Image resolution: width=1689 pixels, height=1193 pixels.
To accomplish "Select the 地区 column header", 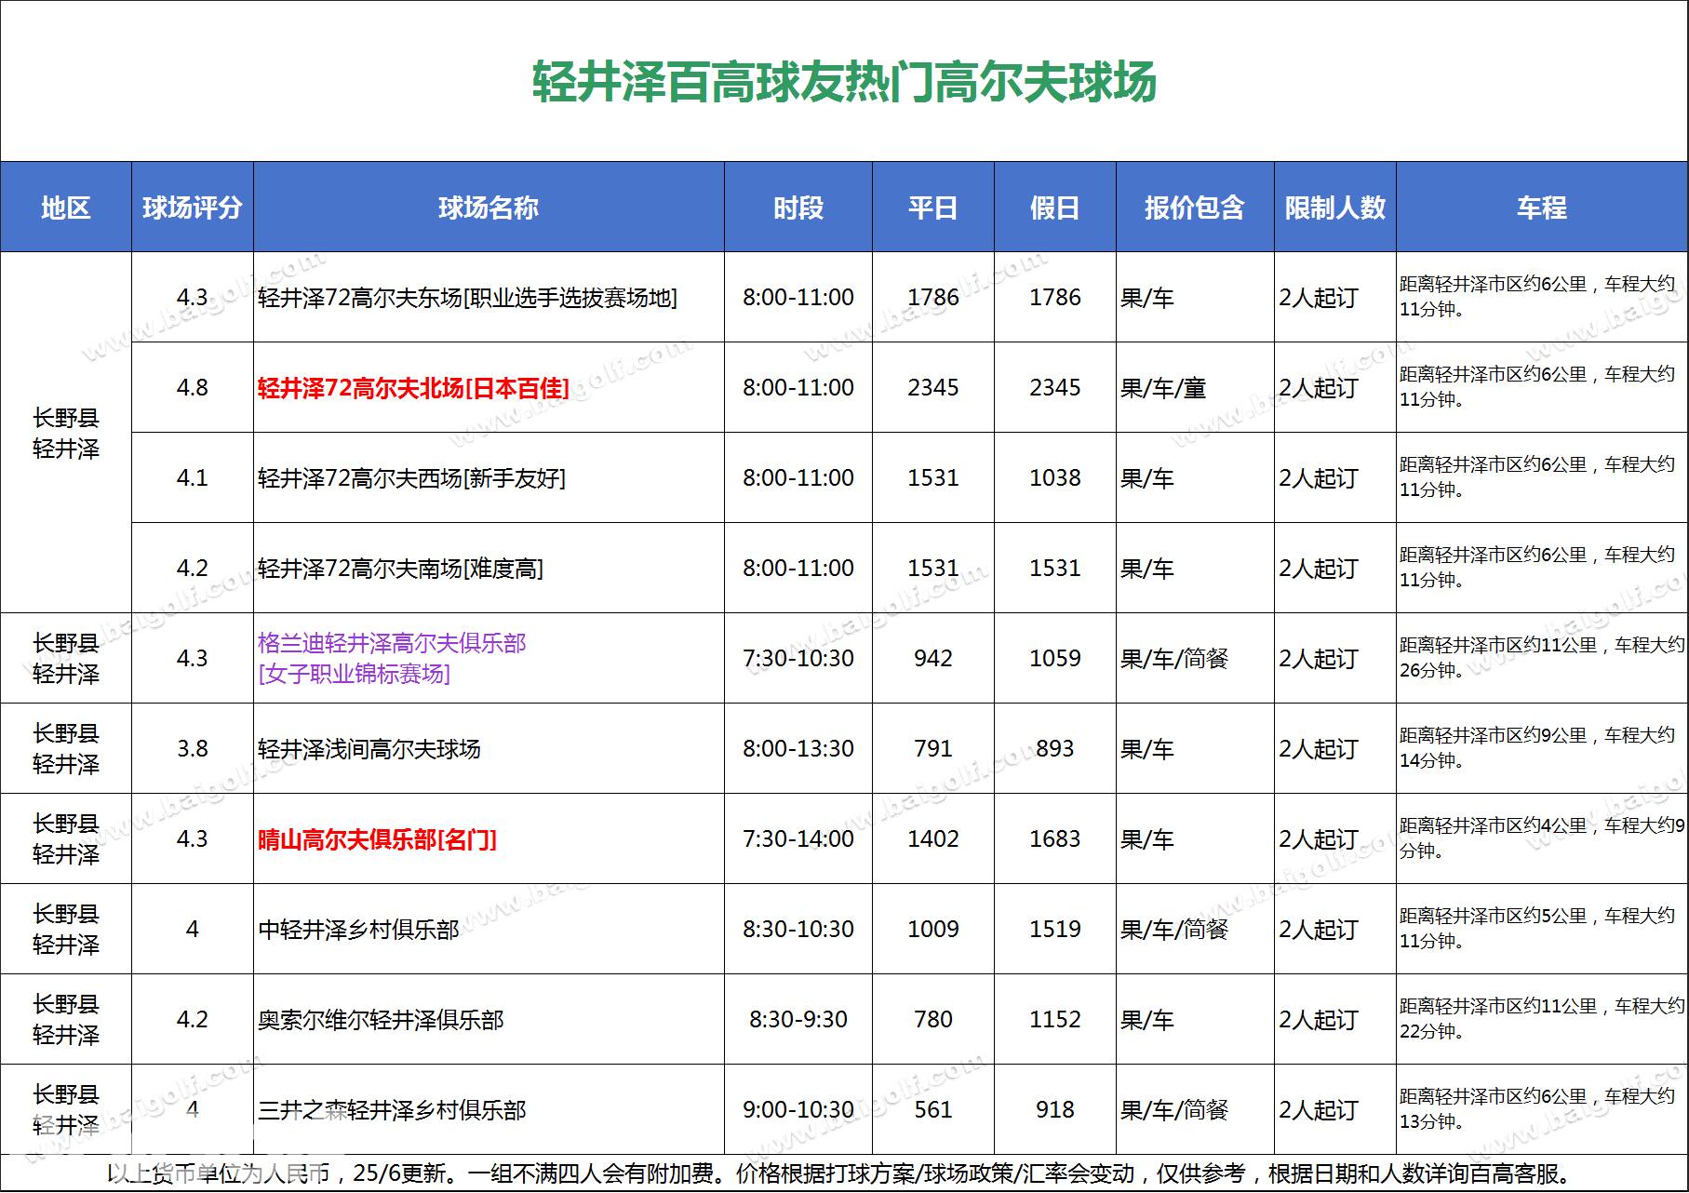I will (65, 208).
